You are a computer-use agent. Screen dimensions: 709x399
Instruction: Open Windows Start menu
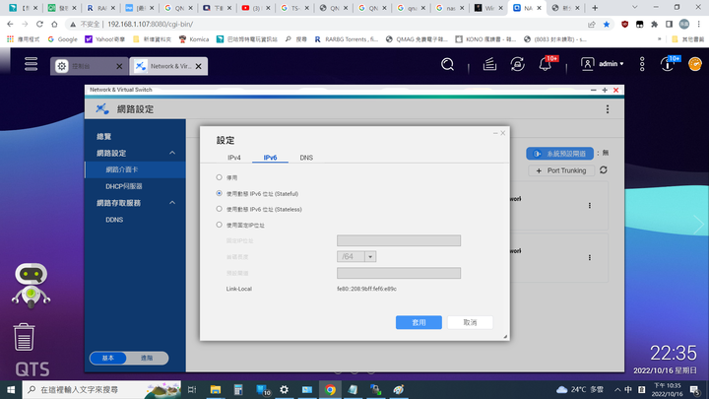coord(11,389)
